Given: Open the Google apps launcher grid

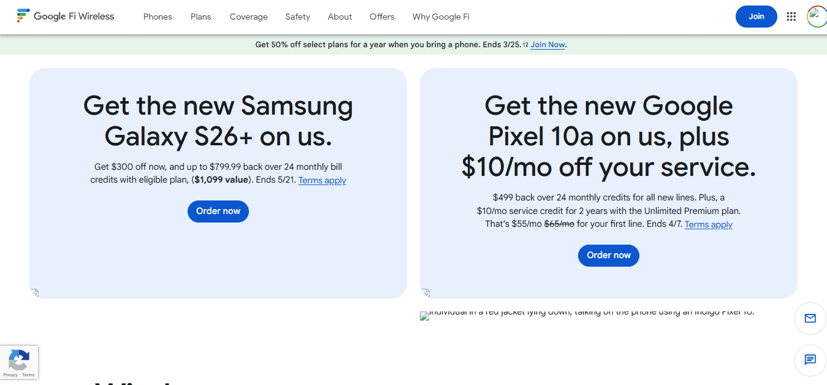Looking at the screenshot, I should click(x=791, y=17).
